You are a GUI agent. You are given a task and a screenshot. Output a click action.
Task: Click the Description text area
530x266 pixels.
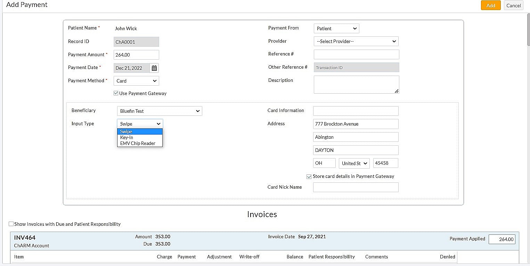click(x=356, y=85)
